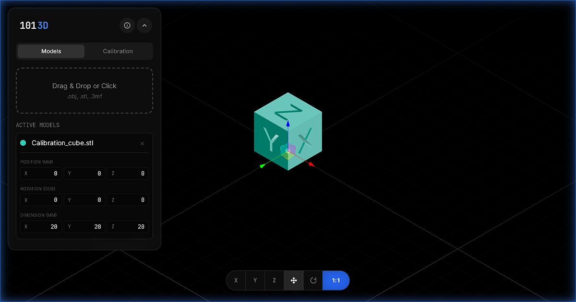The width and height of the screenshot is (576, 302).
Task: Collapse the panel with the chevron-up button
Action: tap(144, 25)
